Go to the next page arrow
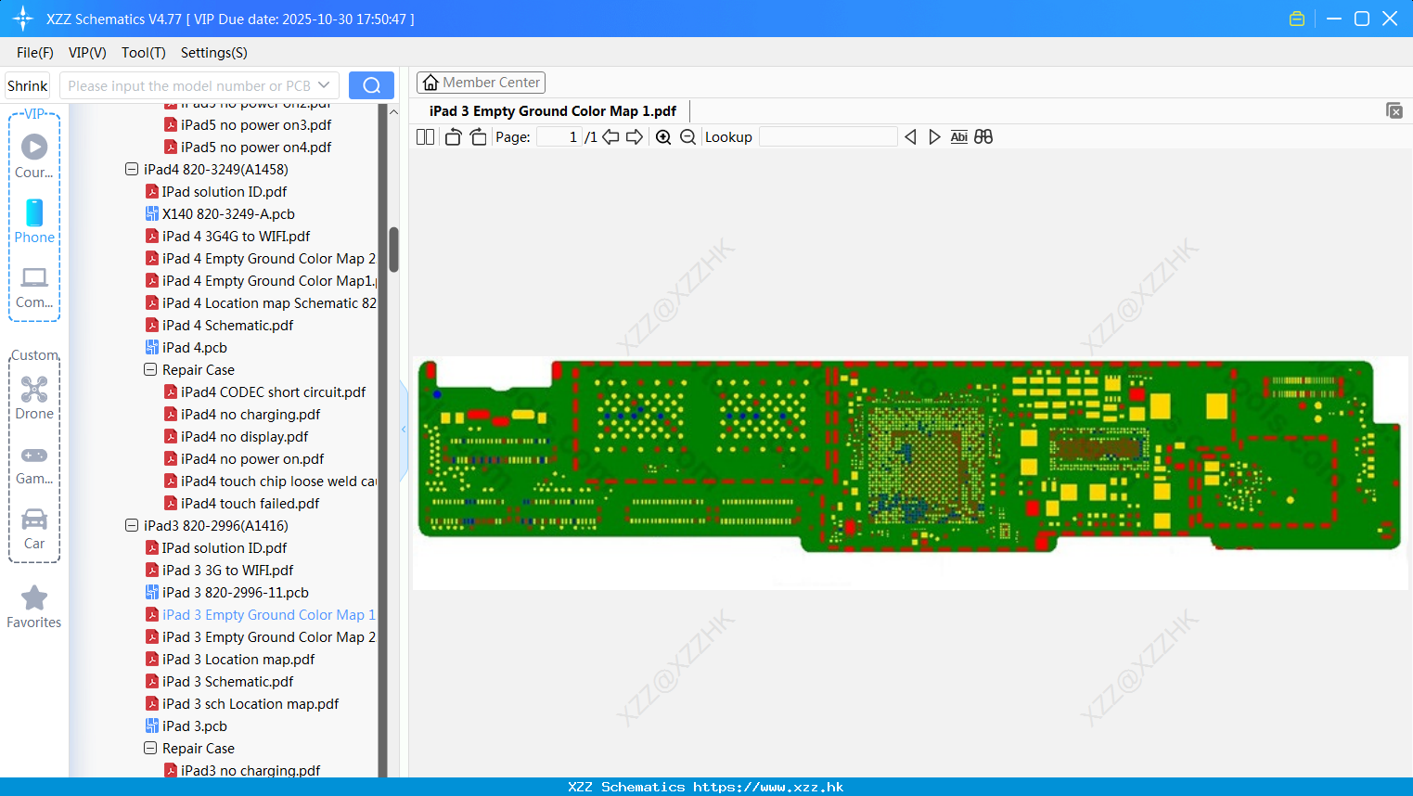 [x=635, y=137]
